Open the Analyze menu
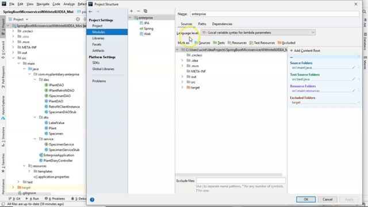This screenshot has height=207, width=368. [x=69, y=4]
